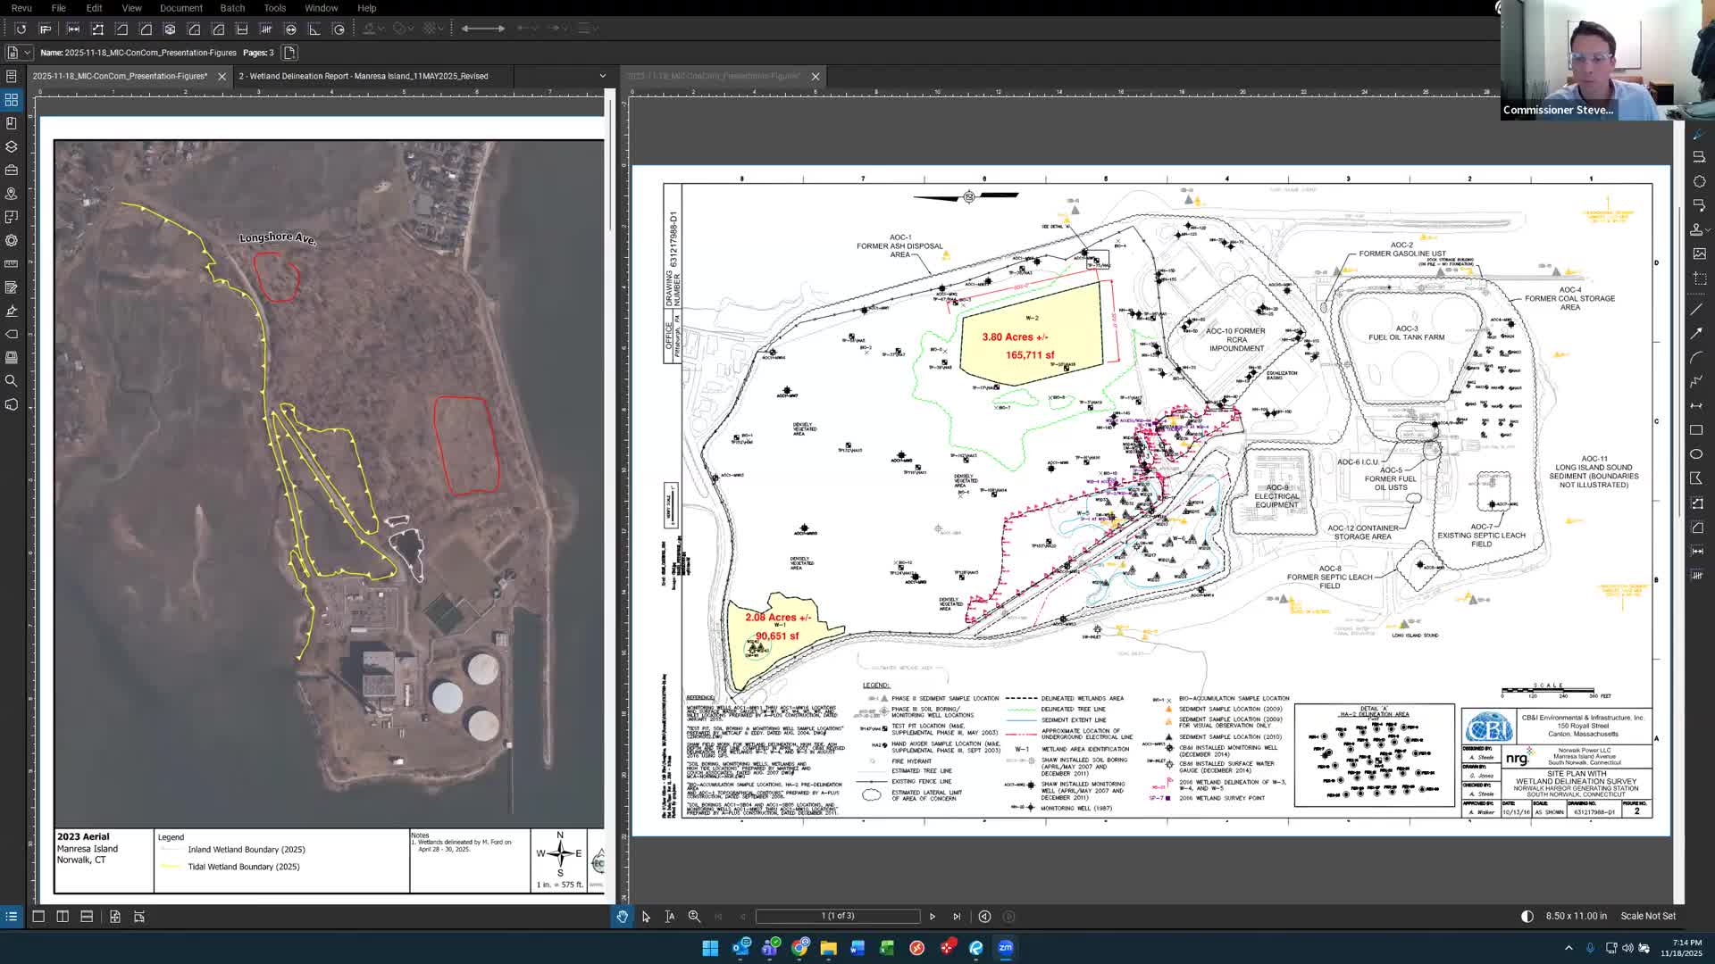Viewport: 1715px width, 964px height.
Task: Pick the Length measurement tool
Action: pos(74,29)
